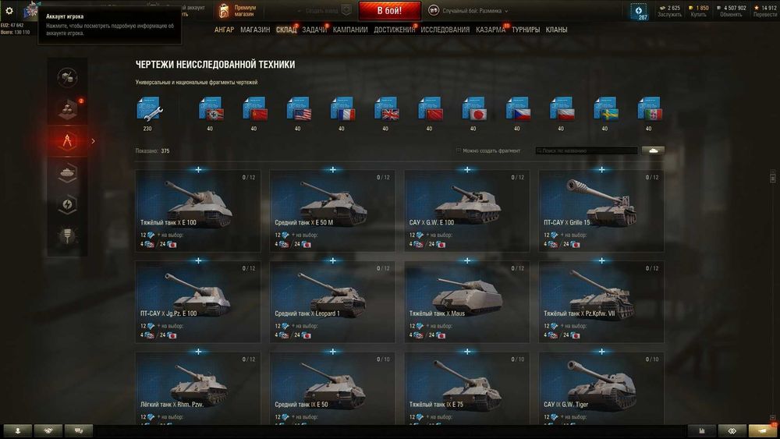
Task: Open the Premium shop bag icon
Action: 224,10
